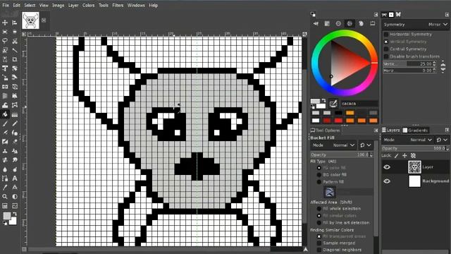The width and height of the screenshot is (451, 254).
Task: Click the pattern preview thumbnail under Pattern fill
Action: pos(329,192)
